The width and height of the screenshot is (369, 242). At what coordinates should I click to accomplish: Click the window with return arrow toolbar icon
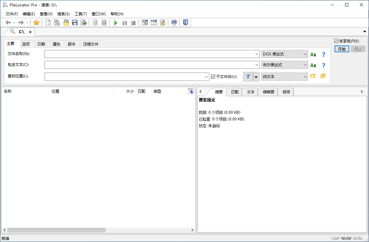point(145,23)
